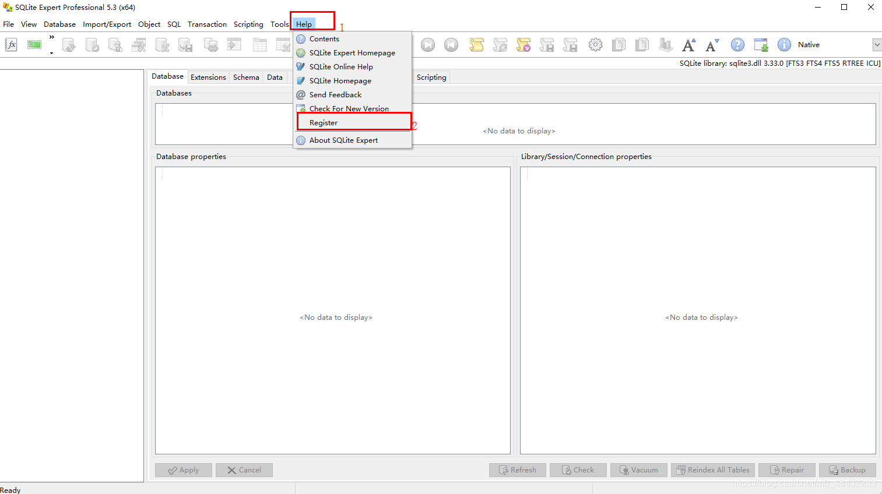Image resolution: width=882 pixels, height=494 pixels.
Task: Open the Scripting menu
Action: click(248, 24)
